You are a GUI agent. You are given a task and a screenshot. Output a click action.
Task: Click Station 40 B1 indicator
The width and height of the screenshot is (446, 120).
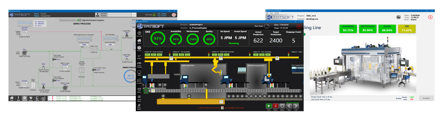coord(148,55)
